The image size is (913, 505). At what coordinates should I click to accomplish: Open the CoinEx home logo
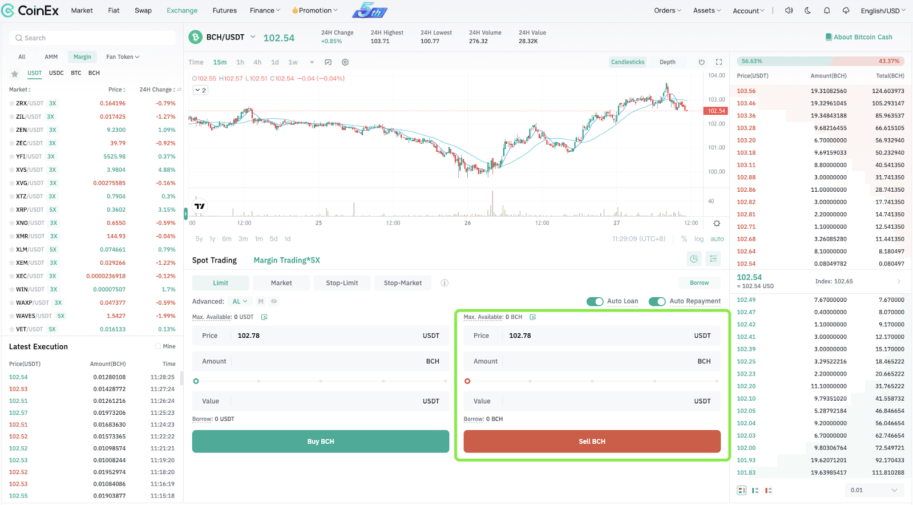(30, 10)
